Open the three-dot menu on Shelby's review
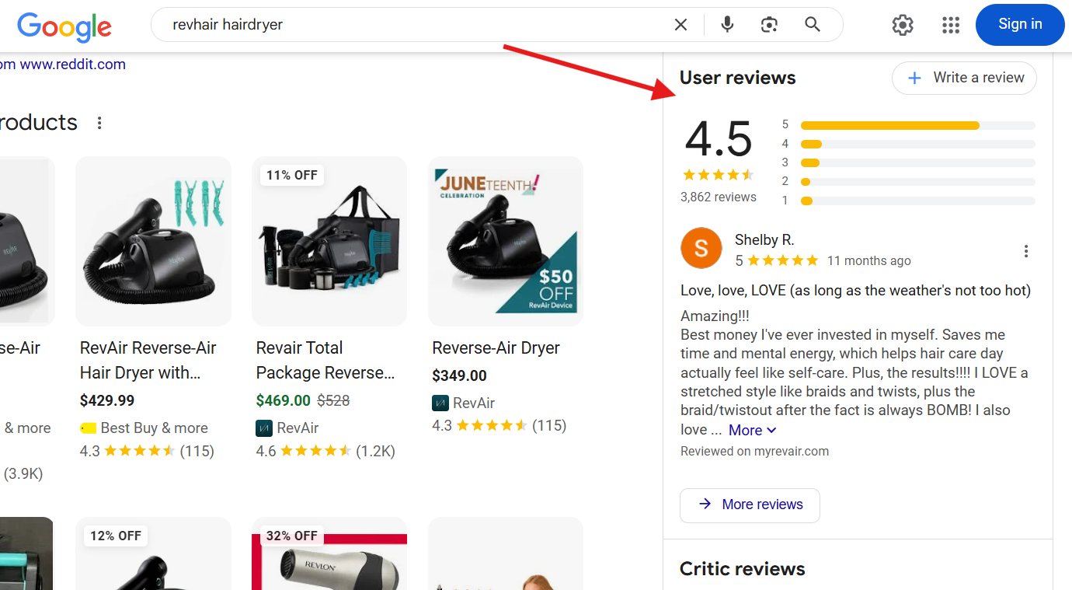The image size is (1072, 590). (x=1026, y=250)
